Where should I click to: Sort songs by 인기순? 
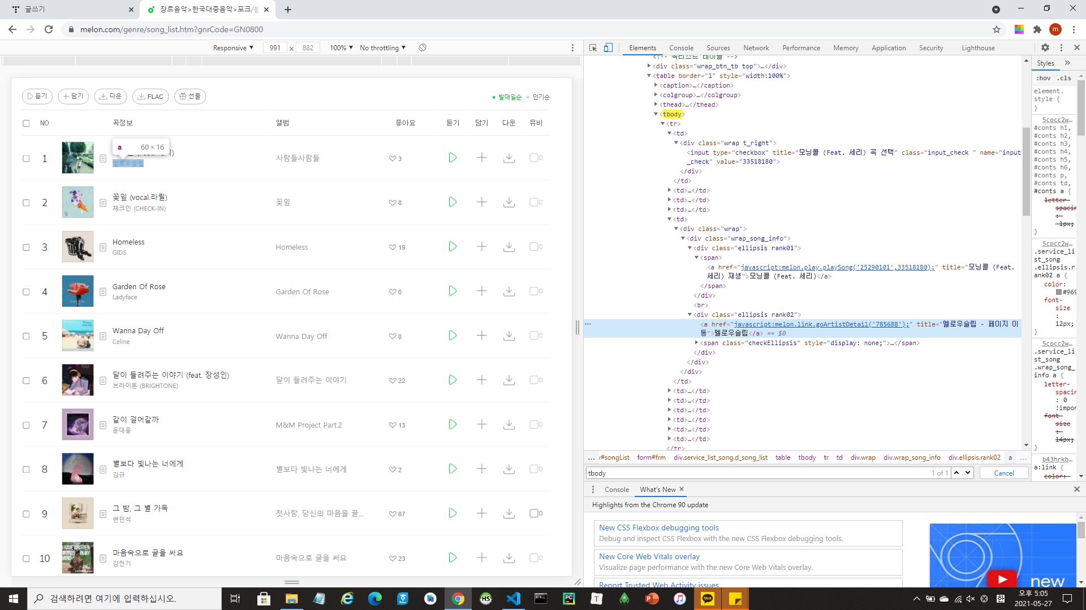[x=541, y=97]
